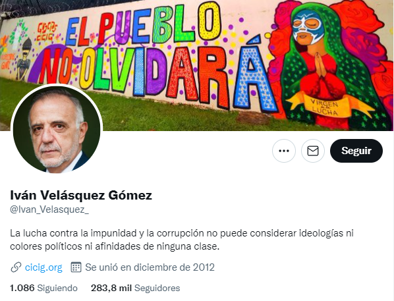Open the three-dots more options menu
The width and height of the screenshot is (394, 301).
(284, 151)
